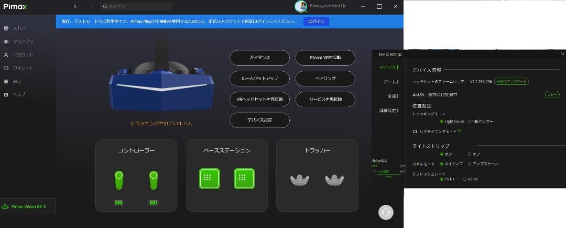Click コピー button next to serial number
This screenshot has width=566, height=228.
click(552, 94)
